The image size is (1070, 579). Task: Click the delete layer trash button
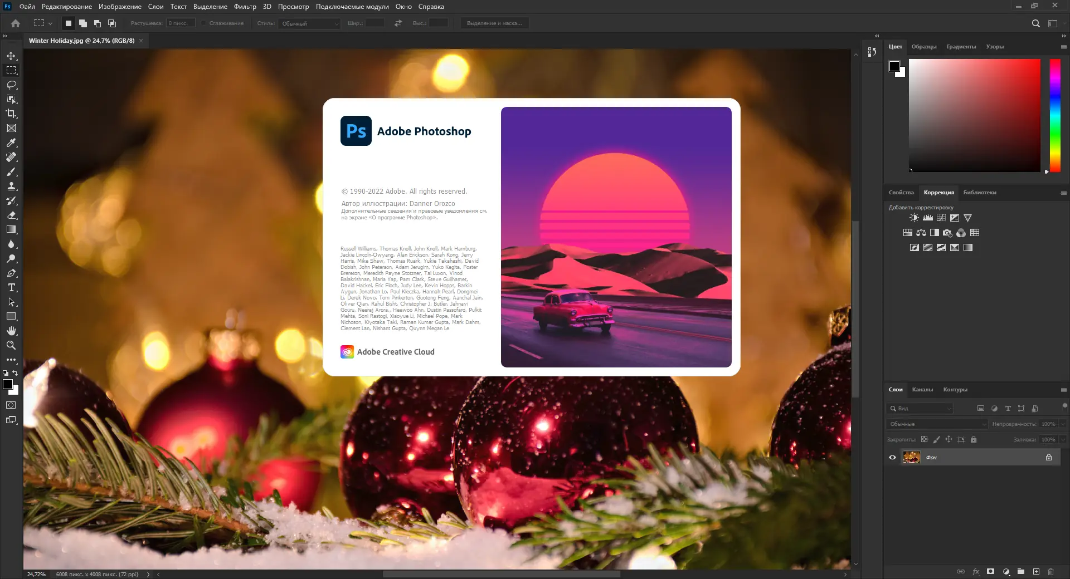(1050, 572)
